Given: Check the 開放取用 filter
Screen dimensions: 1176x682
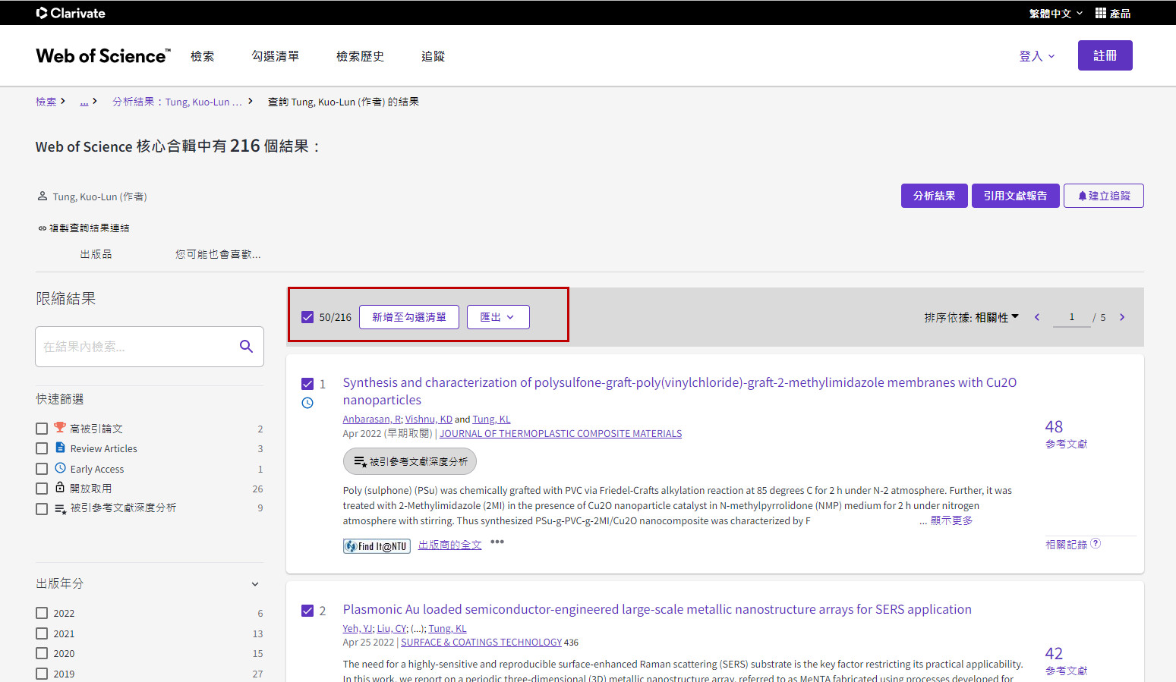Looking at the screenshot, I should coord(42,489).
